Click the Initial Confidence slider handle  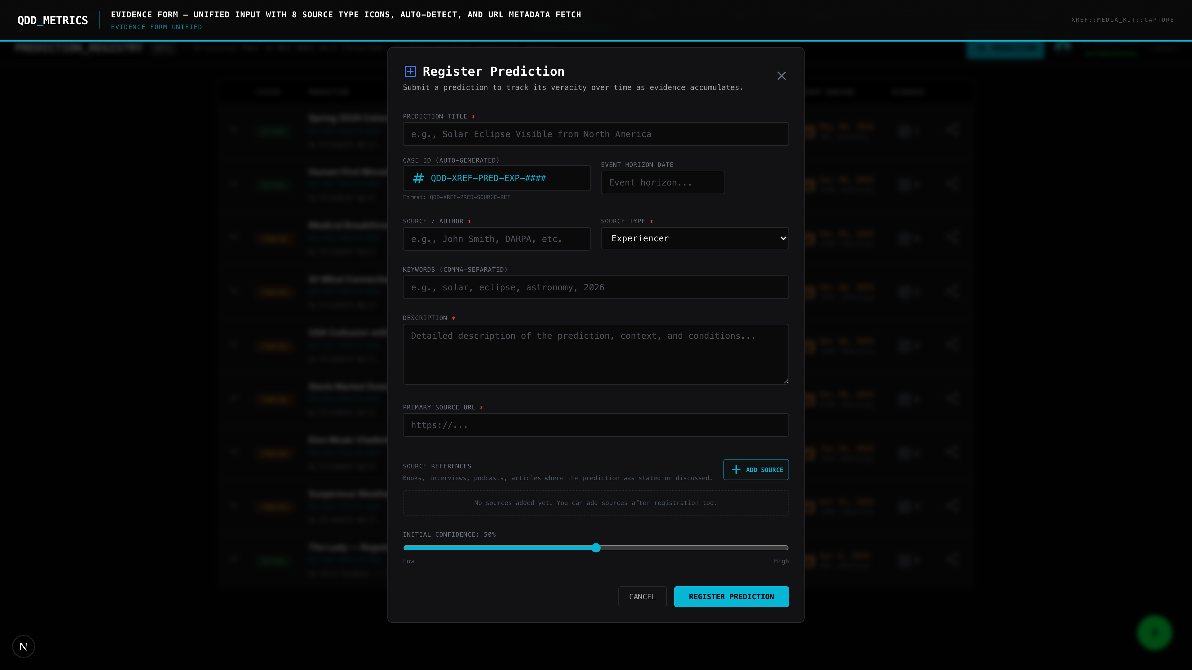click(596, 548)
